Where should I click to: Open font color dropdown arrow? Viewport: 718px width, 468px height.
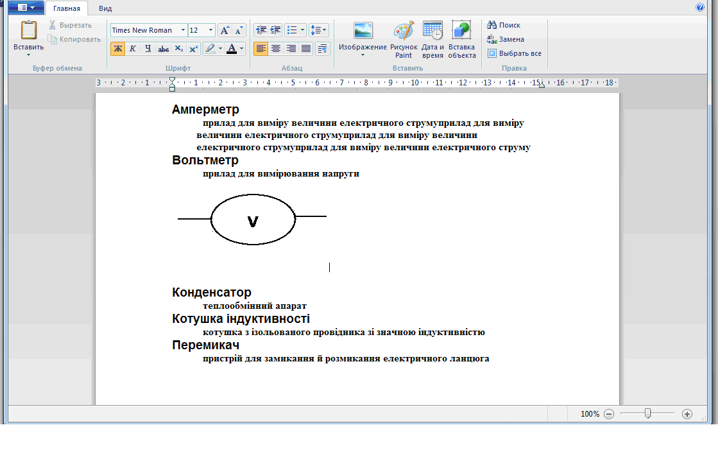[242, 49]
